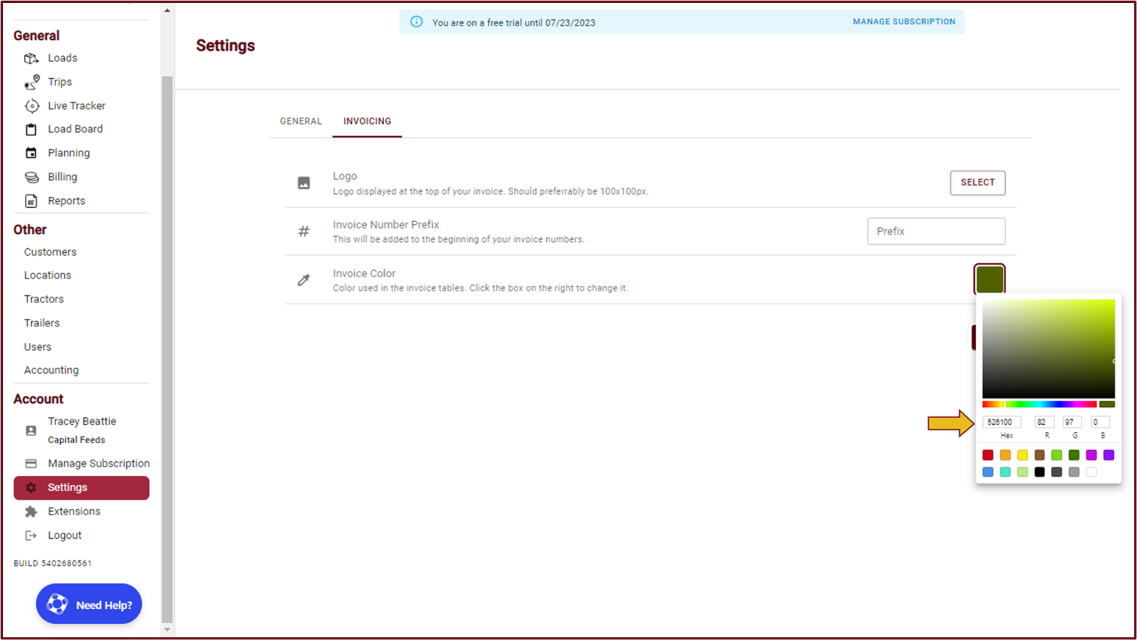
Task: Click the Logout exit icon
Action: tap(31, 536)
